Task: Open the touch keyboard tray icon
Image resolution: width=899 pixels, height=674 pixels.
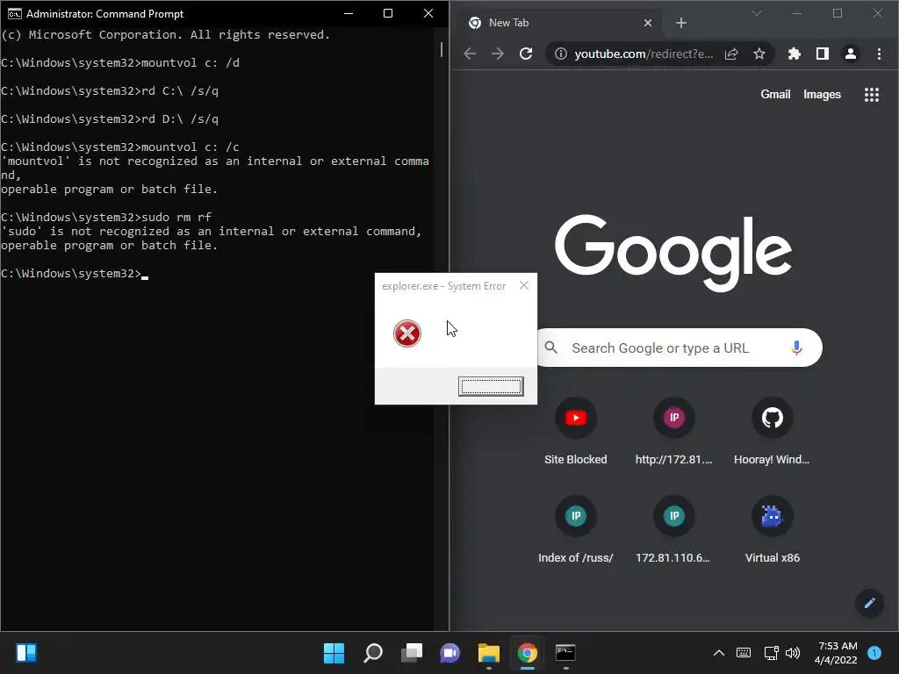Action: pyautogui.click(x=743, y=652)
